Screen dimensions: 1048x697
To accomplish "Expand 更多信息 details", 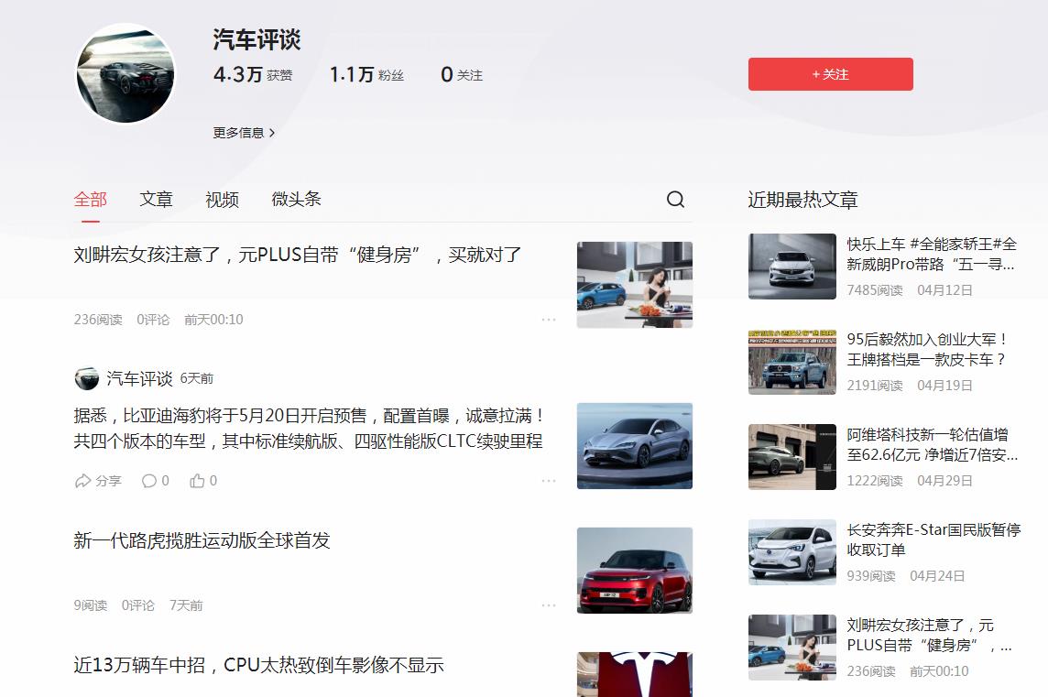I will pyautogui.click(x=244, y=133).
